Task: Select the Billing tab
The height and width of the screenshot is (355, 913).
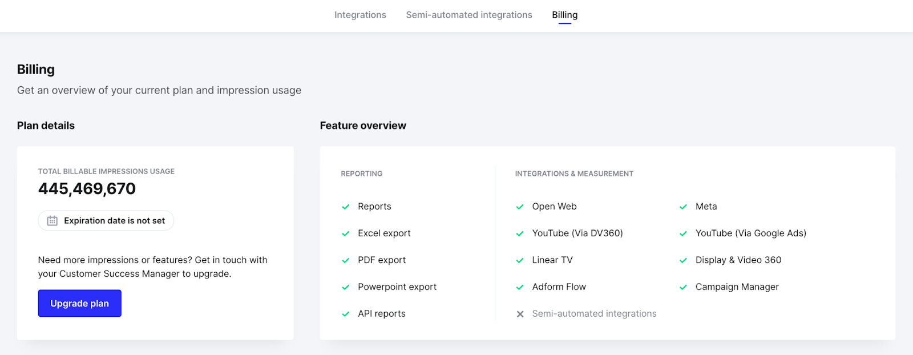Action: pyautogui.click(x=565, y=15)
